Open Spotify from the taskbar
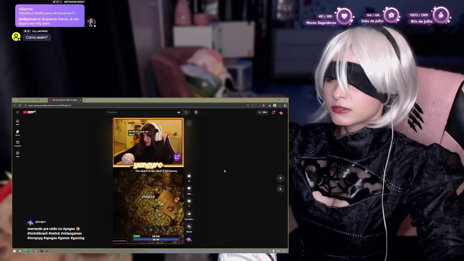This screenshot has width=464, height=261. pyautogui.click(x=30, y=251)
